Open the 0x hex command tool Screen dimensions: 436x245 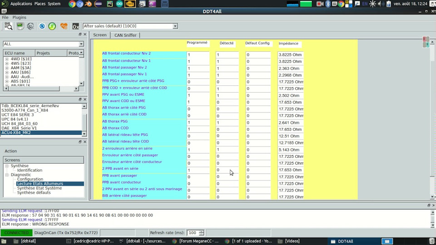pyautogui.click(x=76, y=26)
